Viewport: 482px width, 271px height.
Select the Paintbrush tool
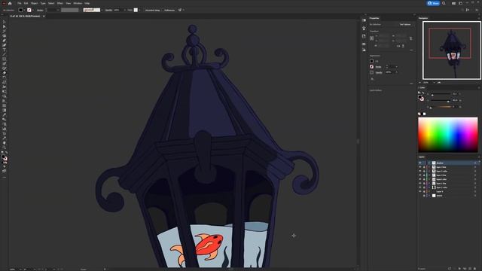click(x=5, y=63)
